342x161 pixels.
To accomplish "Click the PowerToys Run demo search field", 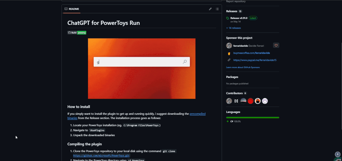I will [x=142, y=62].
